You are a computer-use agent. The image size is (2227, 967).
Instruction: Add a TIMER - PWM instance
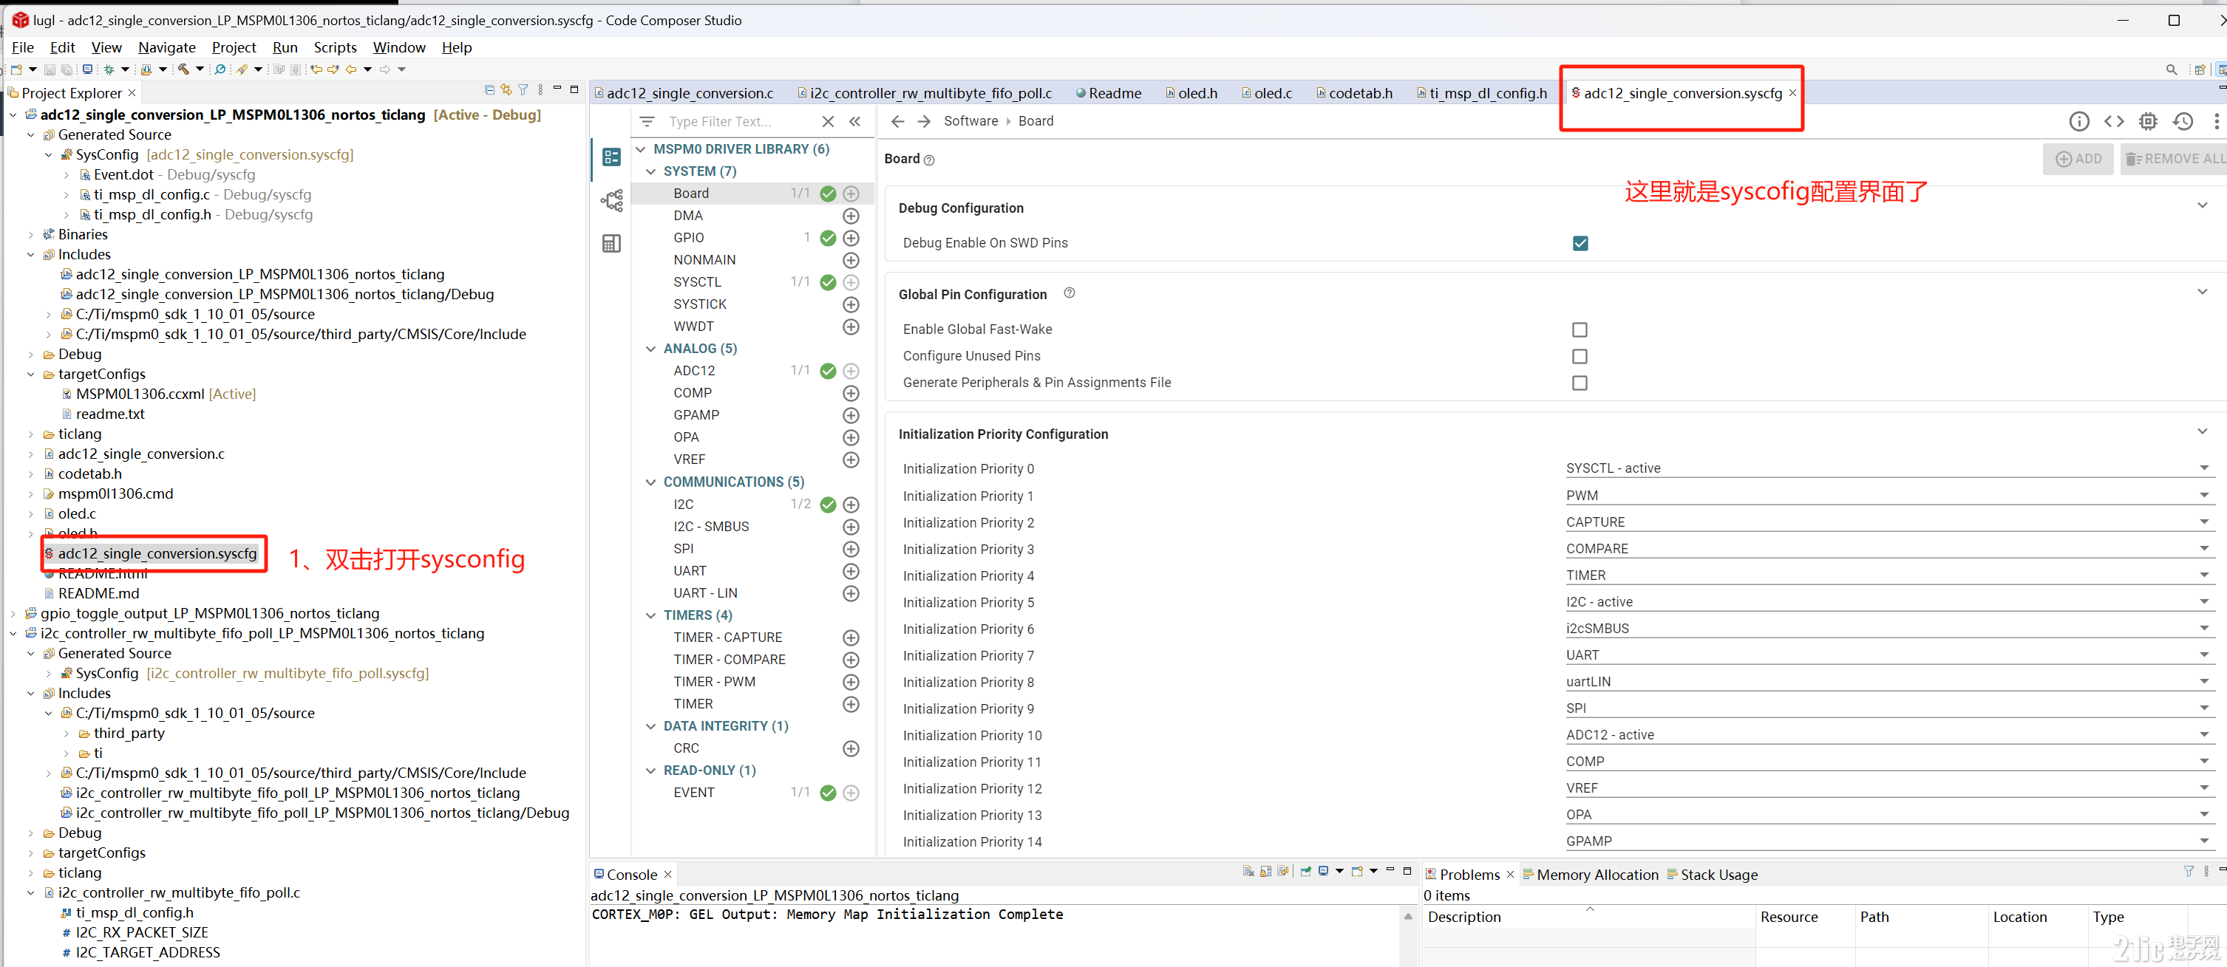[x=851, y=682]
